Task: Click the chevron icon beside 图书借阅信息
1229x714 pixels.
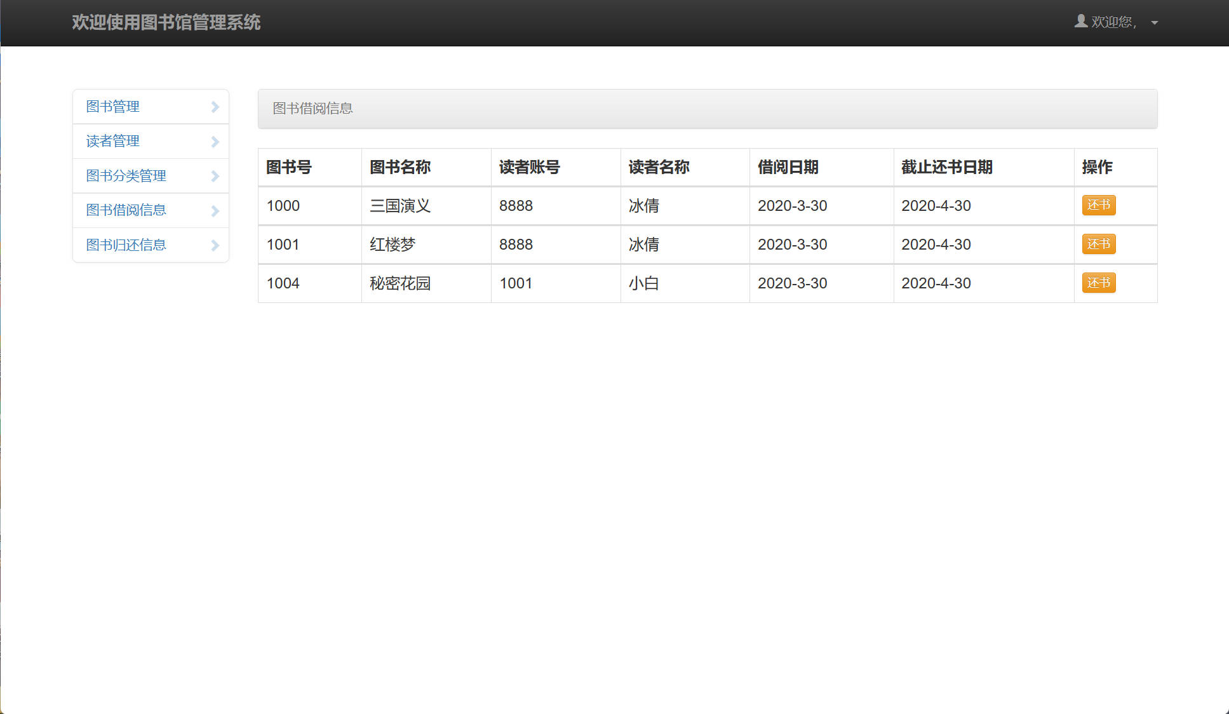Action: coord(215,211)
